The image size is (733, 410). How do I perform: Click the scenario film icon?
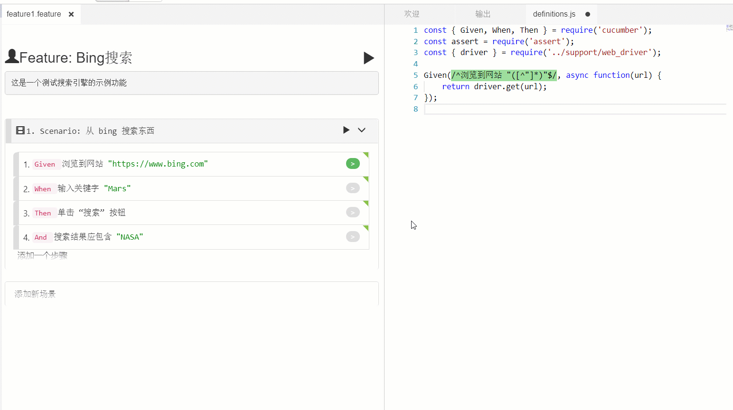point(20,130)
